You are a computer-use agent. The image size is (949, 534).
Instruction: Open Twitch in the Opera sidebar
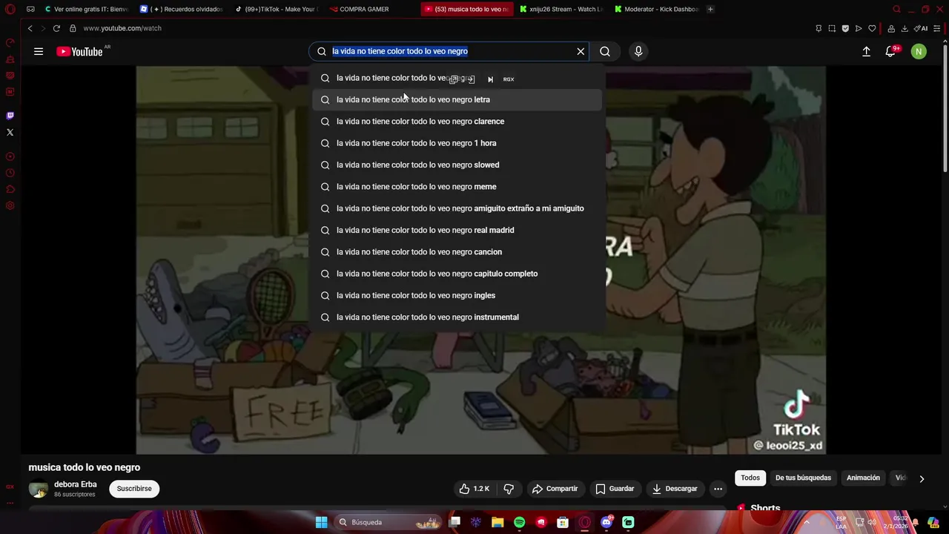[10, 116]
